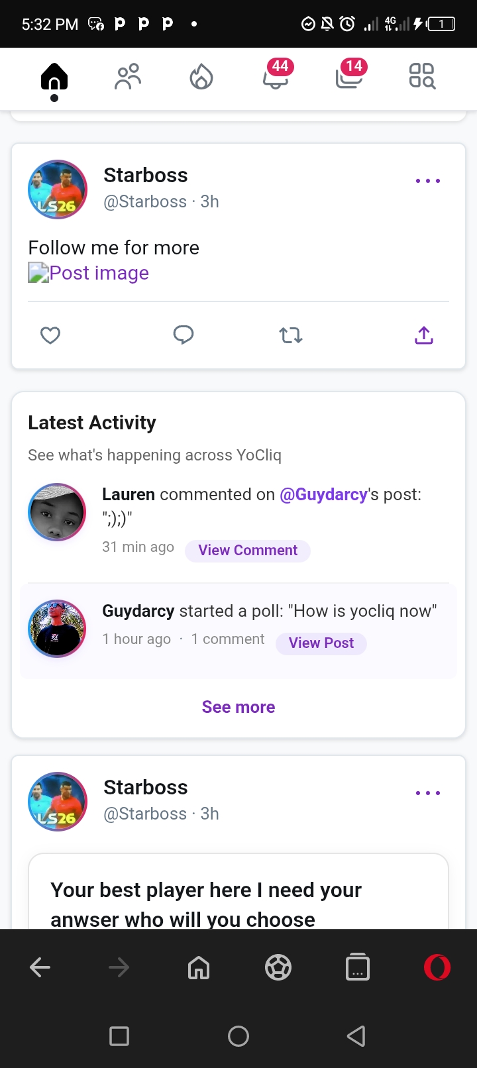Click View Post on Guydarcy's poll
This screenshot has width=477, height=1068.
click(x=321, y=643)
